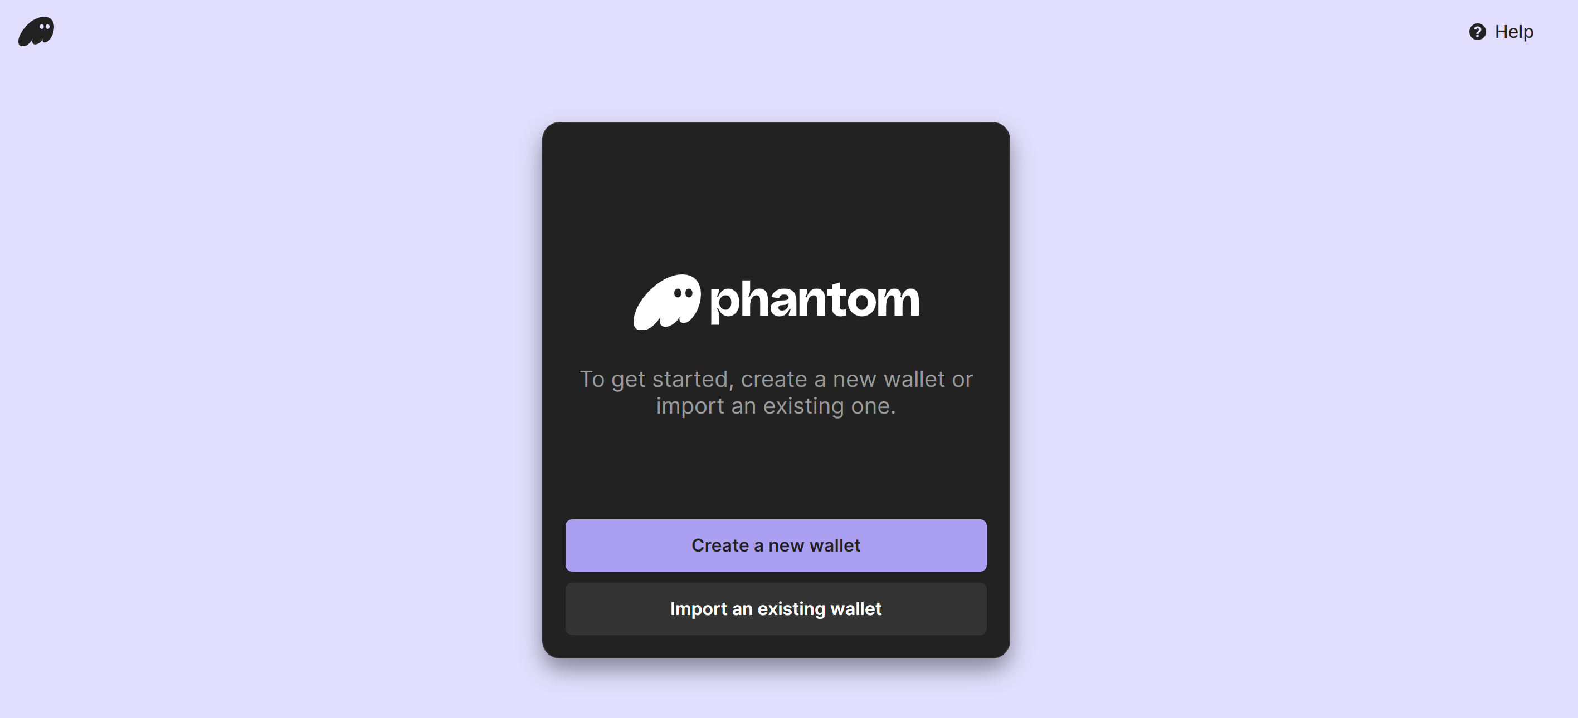Go home via top-left ghost icon
Image resolution: width=1578 pixels, height=718 pixels.
point(36,31)
